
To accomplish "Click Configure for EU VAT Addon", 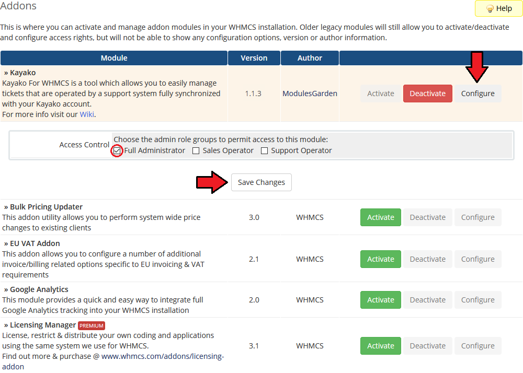I will pyautogui.click(x=477, y=259).
